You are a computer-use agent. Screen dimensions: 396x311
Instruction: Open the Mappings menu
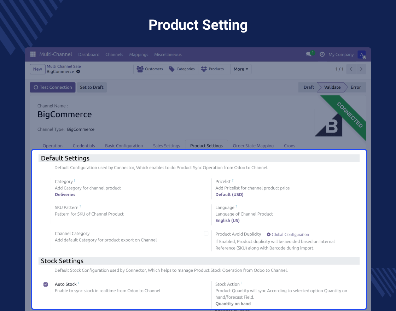(x=139, y=54)
